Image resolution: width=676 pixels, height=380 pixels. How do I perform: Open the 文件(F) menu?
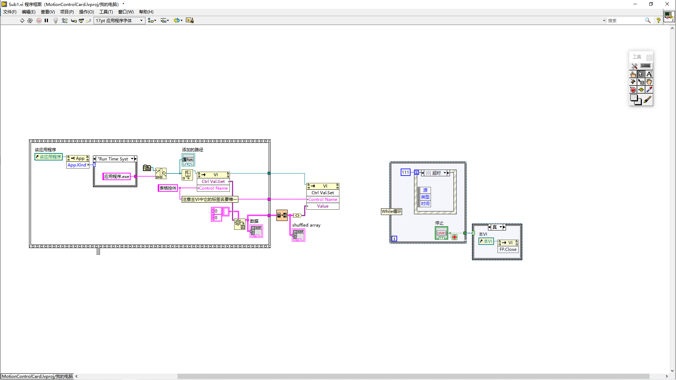pos(10,12)
